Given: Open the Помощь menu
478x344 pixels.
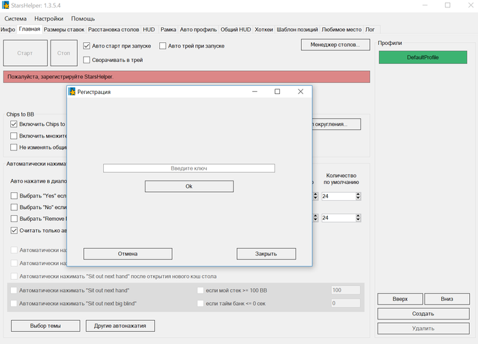Looking at the screenshot, I should [x=83, y=18].
